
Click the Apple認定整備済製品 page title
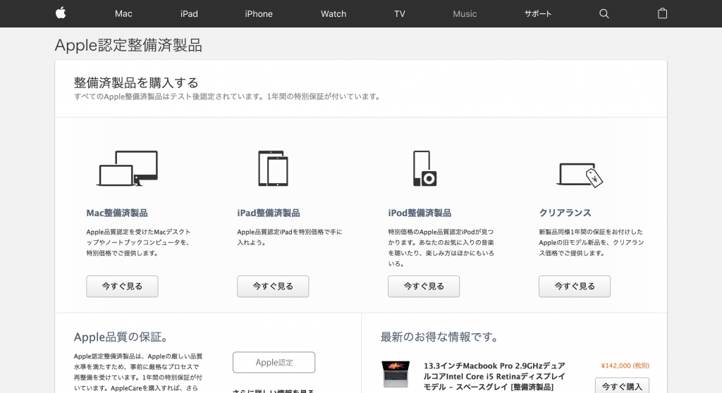(128, 46)
